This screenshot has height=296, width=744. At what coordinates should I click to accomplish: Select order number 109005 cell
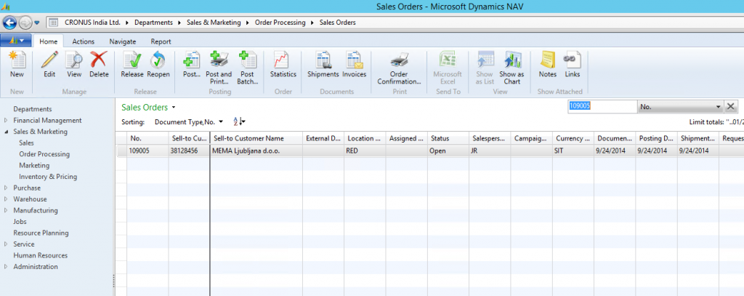coord(147,151)
